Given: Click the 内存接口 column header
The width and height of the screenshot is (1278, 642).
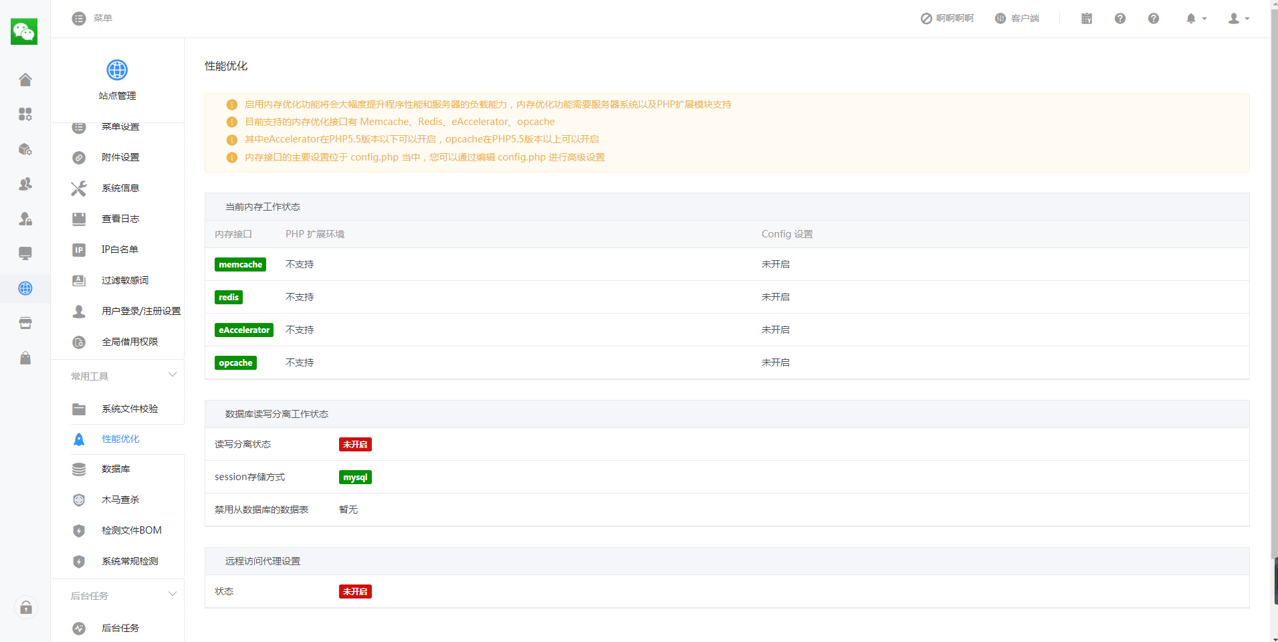Looking at the screenshot, I should (x=233, y=234).
